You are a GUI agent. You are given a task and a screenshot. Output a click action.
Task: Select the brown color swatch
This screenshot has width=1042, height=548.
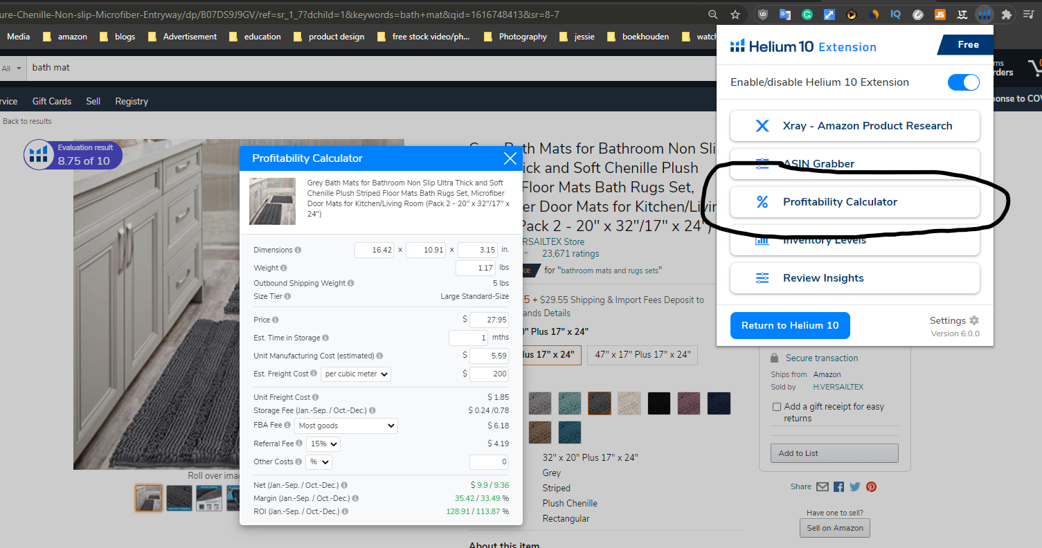(540, 432)
